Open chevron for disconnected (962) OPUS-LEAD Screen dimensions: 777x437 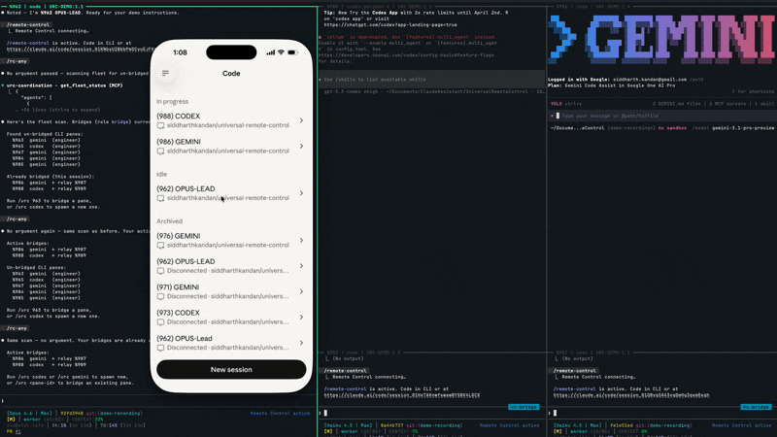[x=301, y=266]
